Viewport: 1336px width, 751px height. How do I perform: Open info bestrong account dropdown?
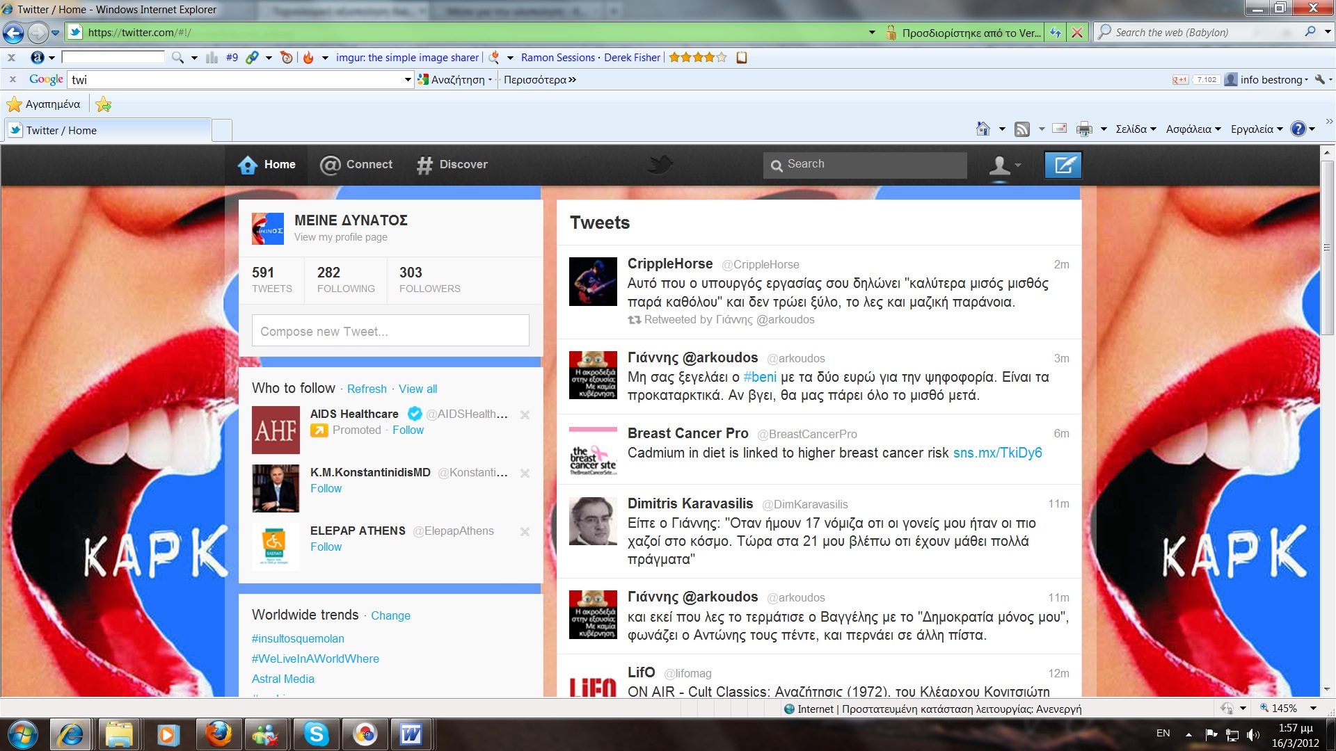pos(1266,80)
